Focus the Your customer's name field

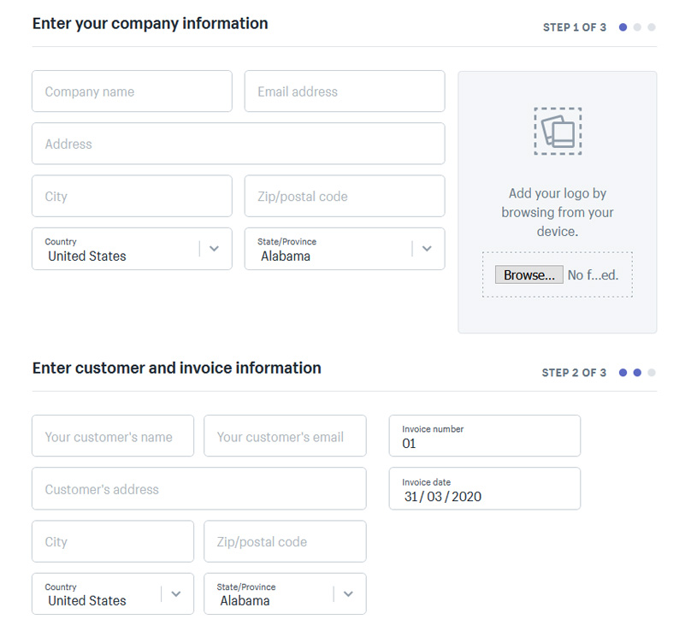coord(113,437)
